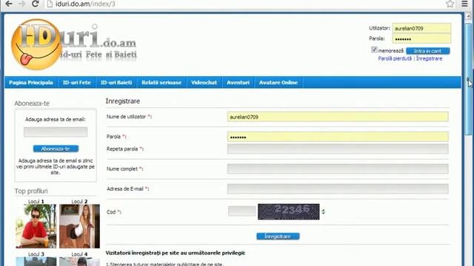Click the Utilizator login field
The height and width of the screenshot is (266, 474).
tap(421, 28)
